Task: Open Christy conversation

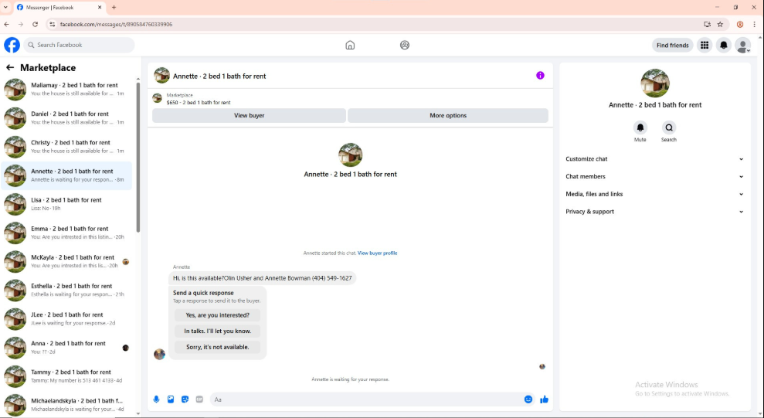Action: [66, 147]
